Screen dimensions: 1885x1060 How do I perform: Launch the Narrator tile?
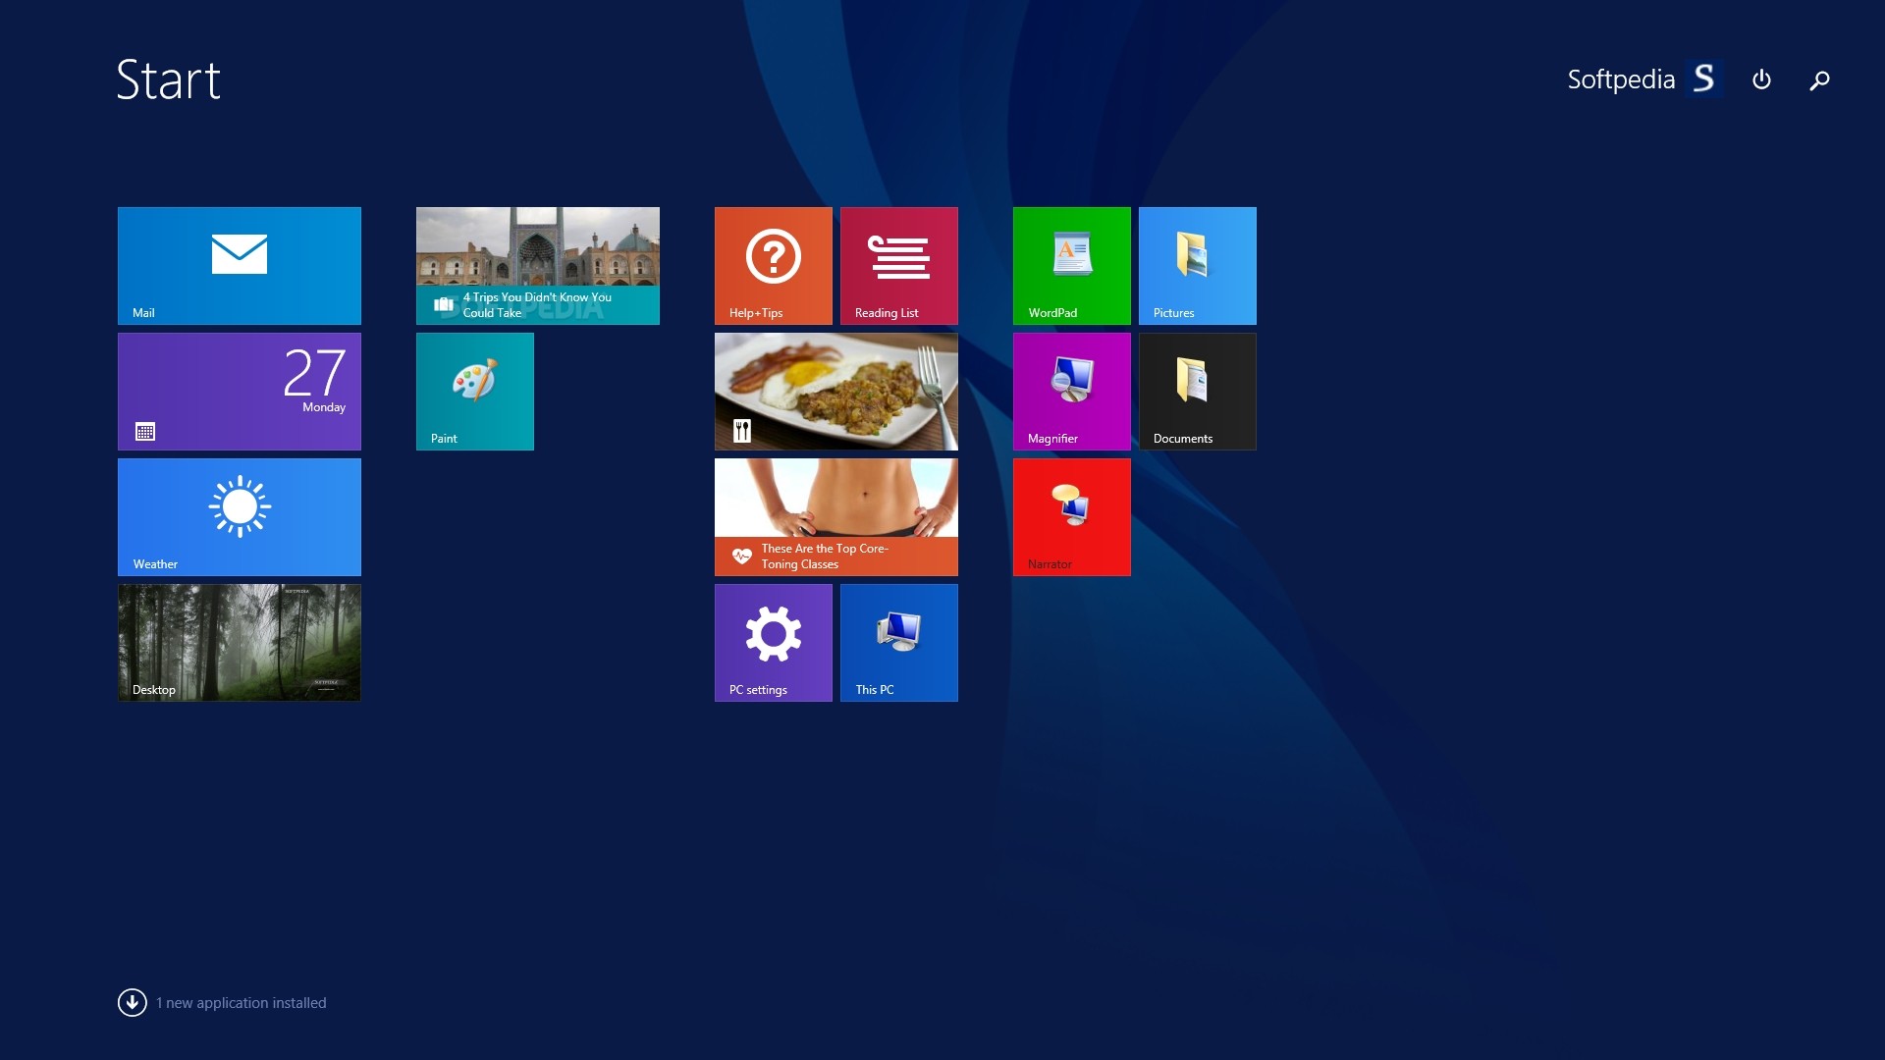pos(1071,516)
